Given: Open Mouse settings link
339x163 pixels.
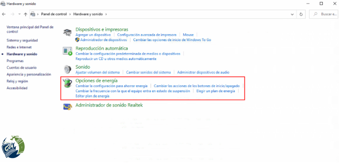Looking at the screenshot, I should point(188,35).
